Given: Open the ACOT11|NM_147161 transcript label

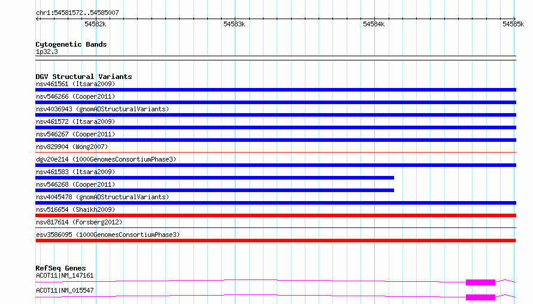Looking at the screenshot, I should click(65, 275).
